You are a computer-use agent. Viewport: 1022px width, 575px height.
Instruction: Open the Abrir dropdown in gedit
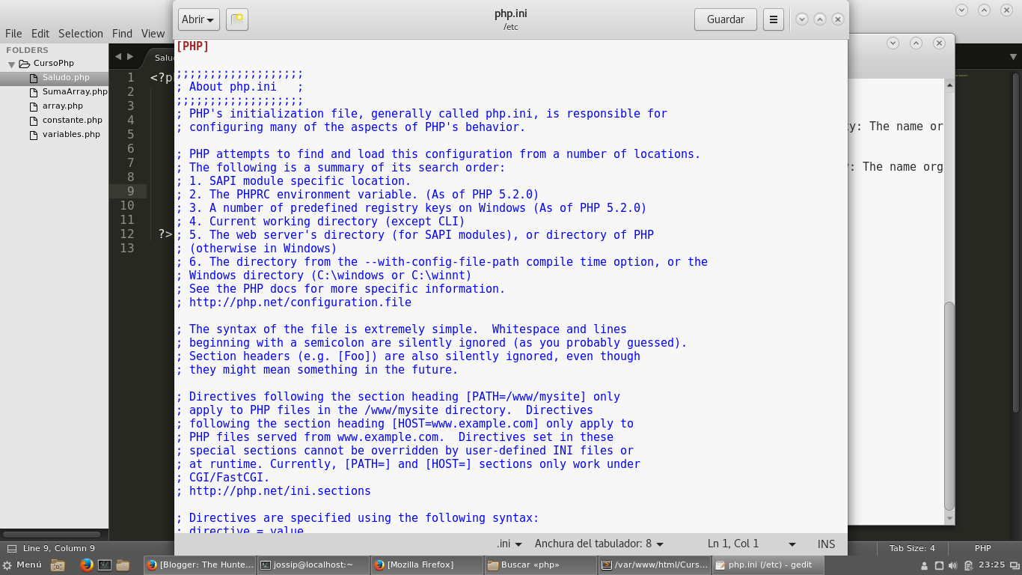click(198, 19)
